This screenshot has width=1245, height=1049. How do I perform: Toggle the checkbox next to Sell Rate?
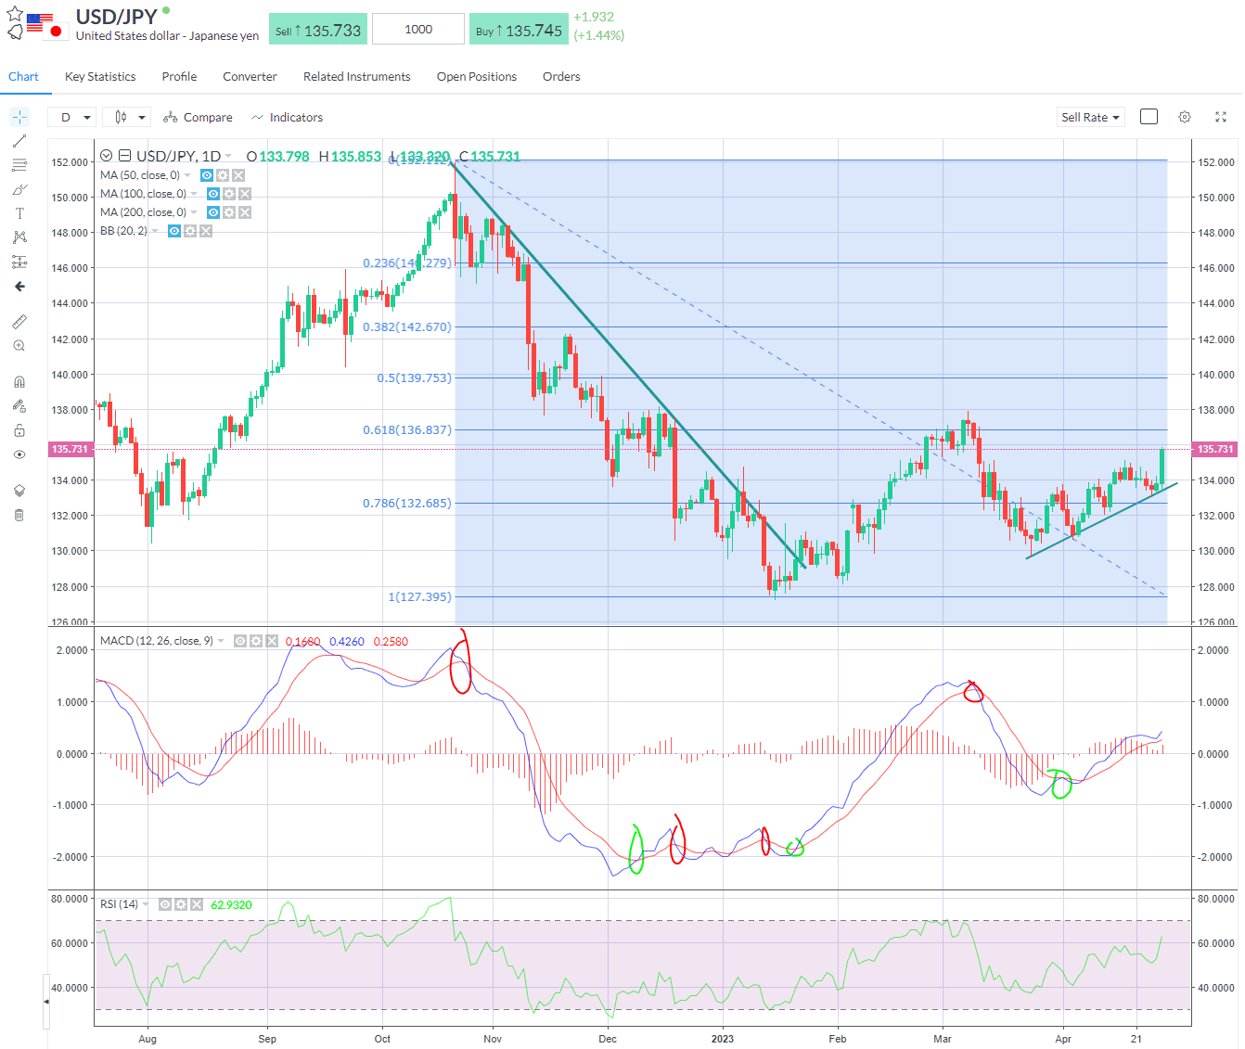click(1149, 117)
